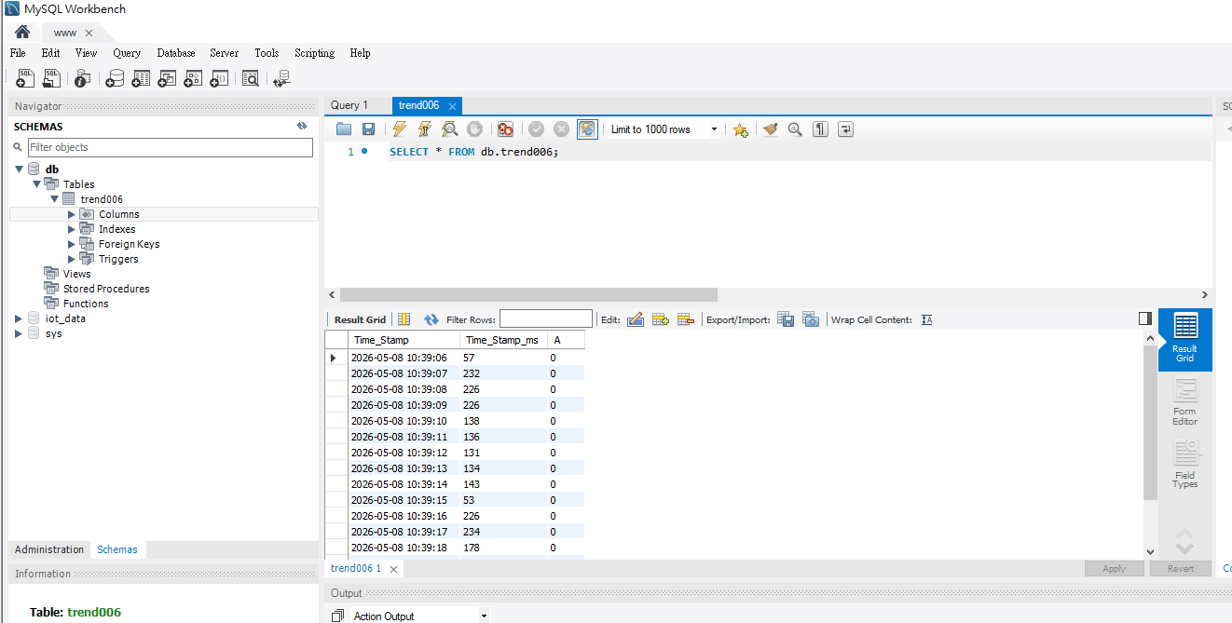Expand the Foreign Keys node
This screenshot has height=623, width=1232.
pyautogui.click(x=72, y=244)
